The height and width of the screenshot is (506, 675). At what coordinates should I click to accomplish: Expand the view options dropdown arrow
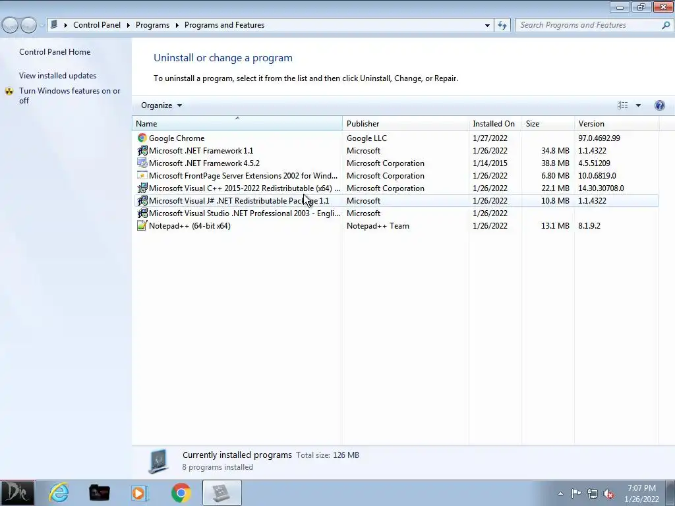(638, 105)
